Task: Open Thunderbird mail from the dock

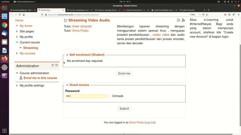Action: point(5,33)
